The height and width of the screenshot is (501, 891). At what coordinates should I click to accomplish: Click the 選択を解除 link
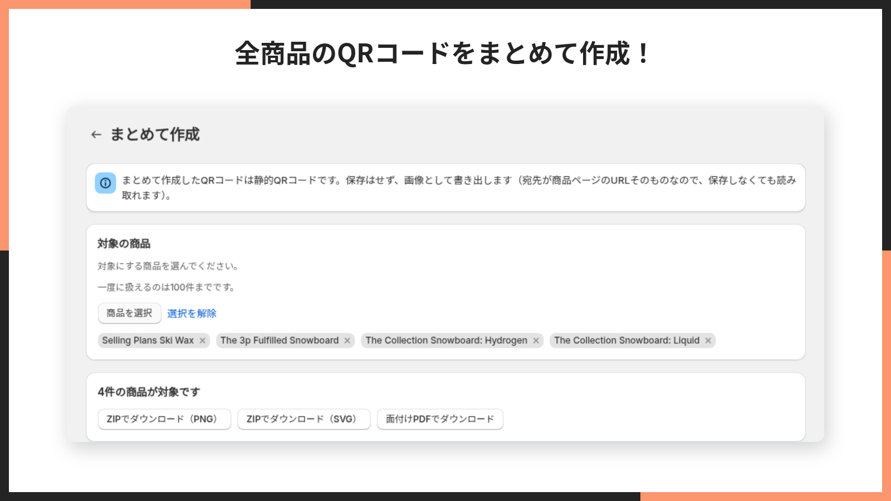192,313
